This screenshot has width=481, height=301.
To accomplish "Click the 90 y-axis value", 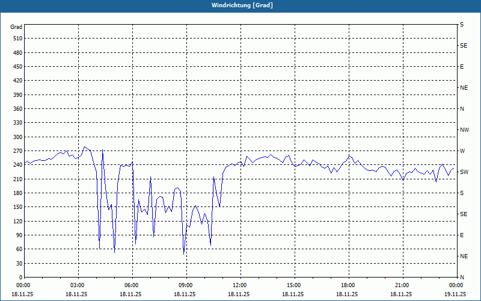I will click(19, 235).
